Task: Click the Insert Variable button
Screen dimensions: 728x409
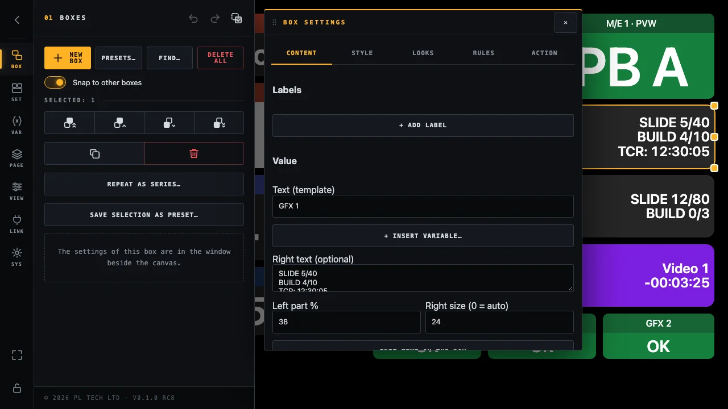Action: tap(423, 236)
